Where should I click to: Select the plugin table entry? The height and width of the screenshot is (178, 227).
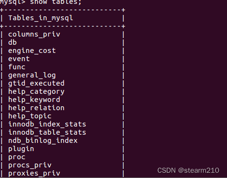pos(21,149)
